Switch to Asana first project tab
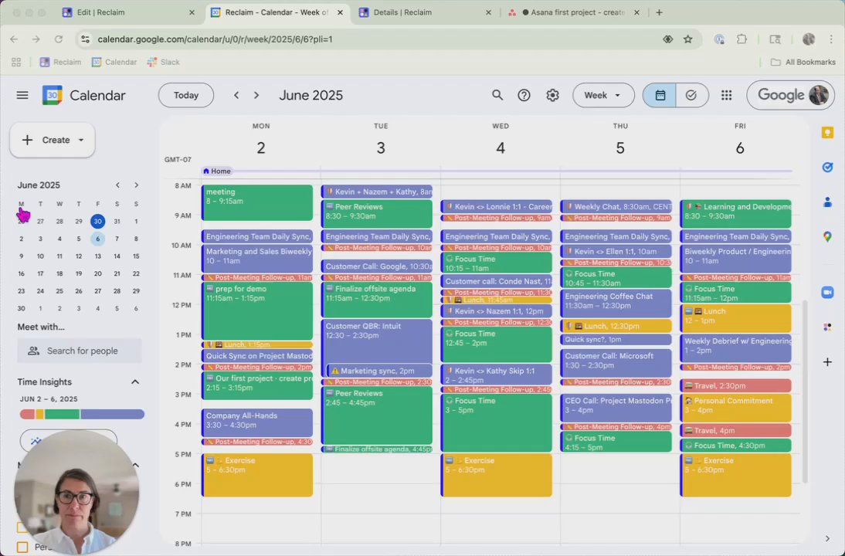Screen dimensions: 845x556 (x=573, y=12)
